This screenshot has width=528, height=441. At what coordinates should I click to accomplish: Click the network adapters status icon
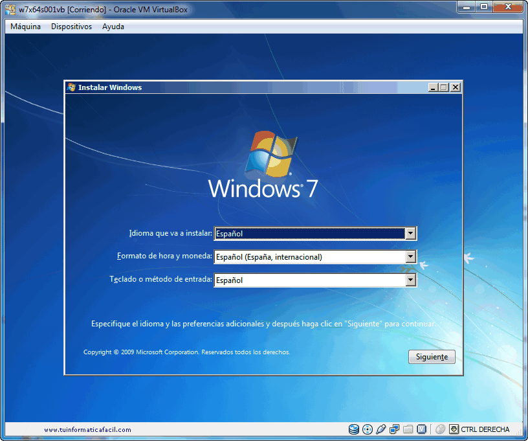(x=394, y=429)
